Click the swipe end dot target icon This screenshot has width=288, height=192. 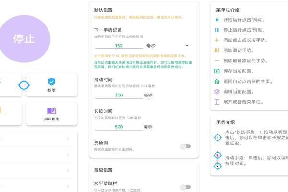click(x=217, y=166)
